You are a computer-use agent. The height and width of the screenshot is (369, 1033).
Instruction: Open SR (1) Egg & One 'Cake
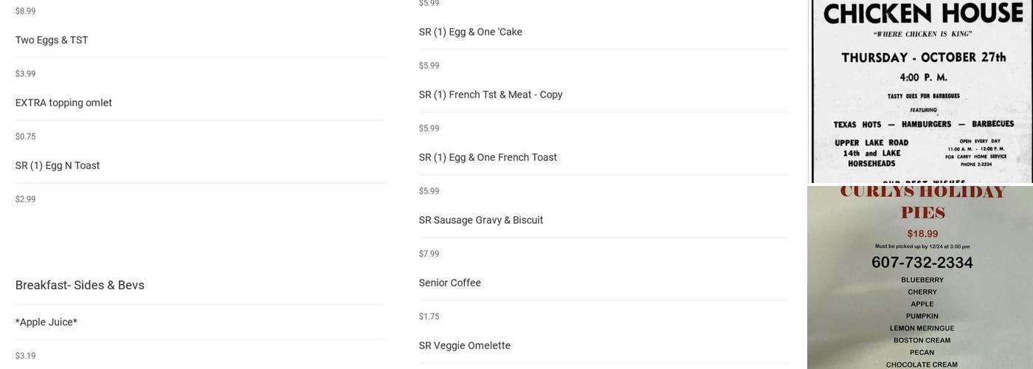pos(471,32)
